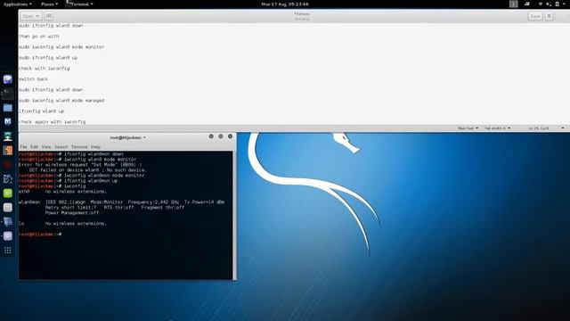Click the blue monitor dock icon

(8, 222)
